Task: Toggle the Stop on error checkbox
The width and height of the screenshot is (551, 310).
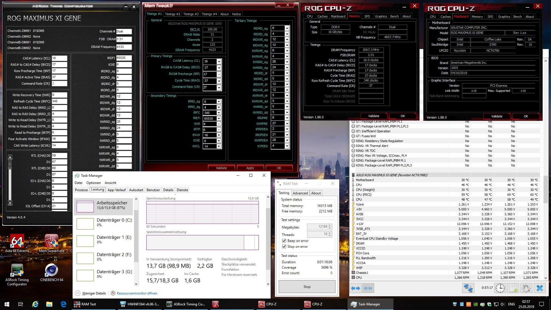Action: click(x=284, y=247)
